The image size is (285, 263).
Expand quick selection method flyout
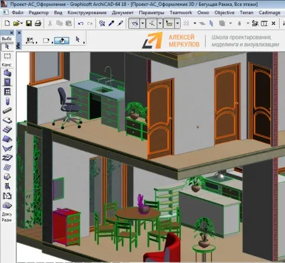pyautogui.click(x=36, y=42)
